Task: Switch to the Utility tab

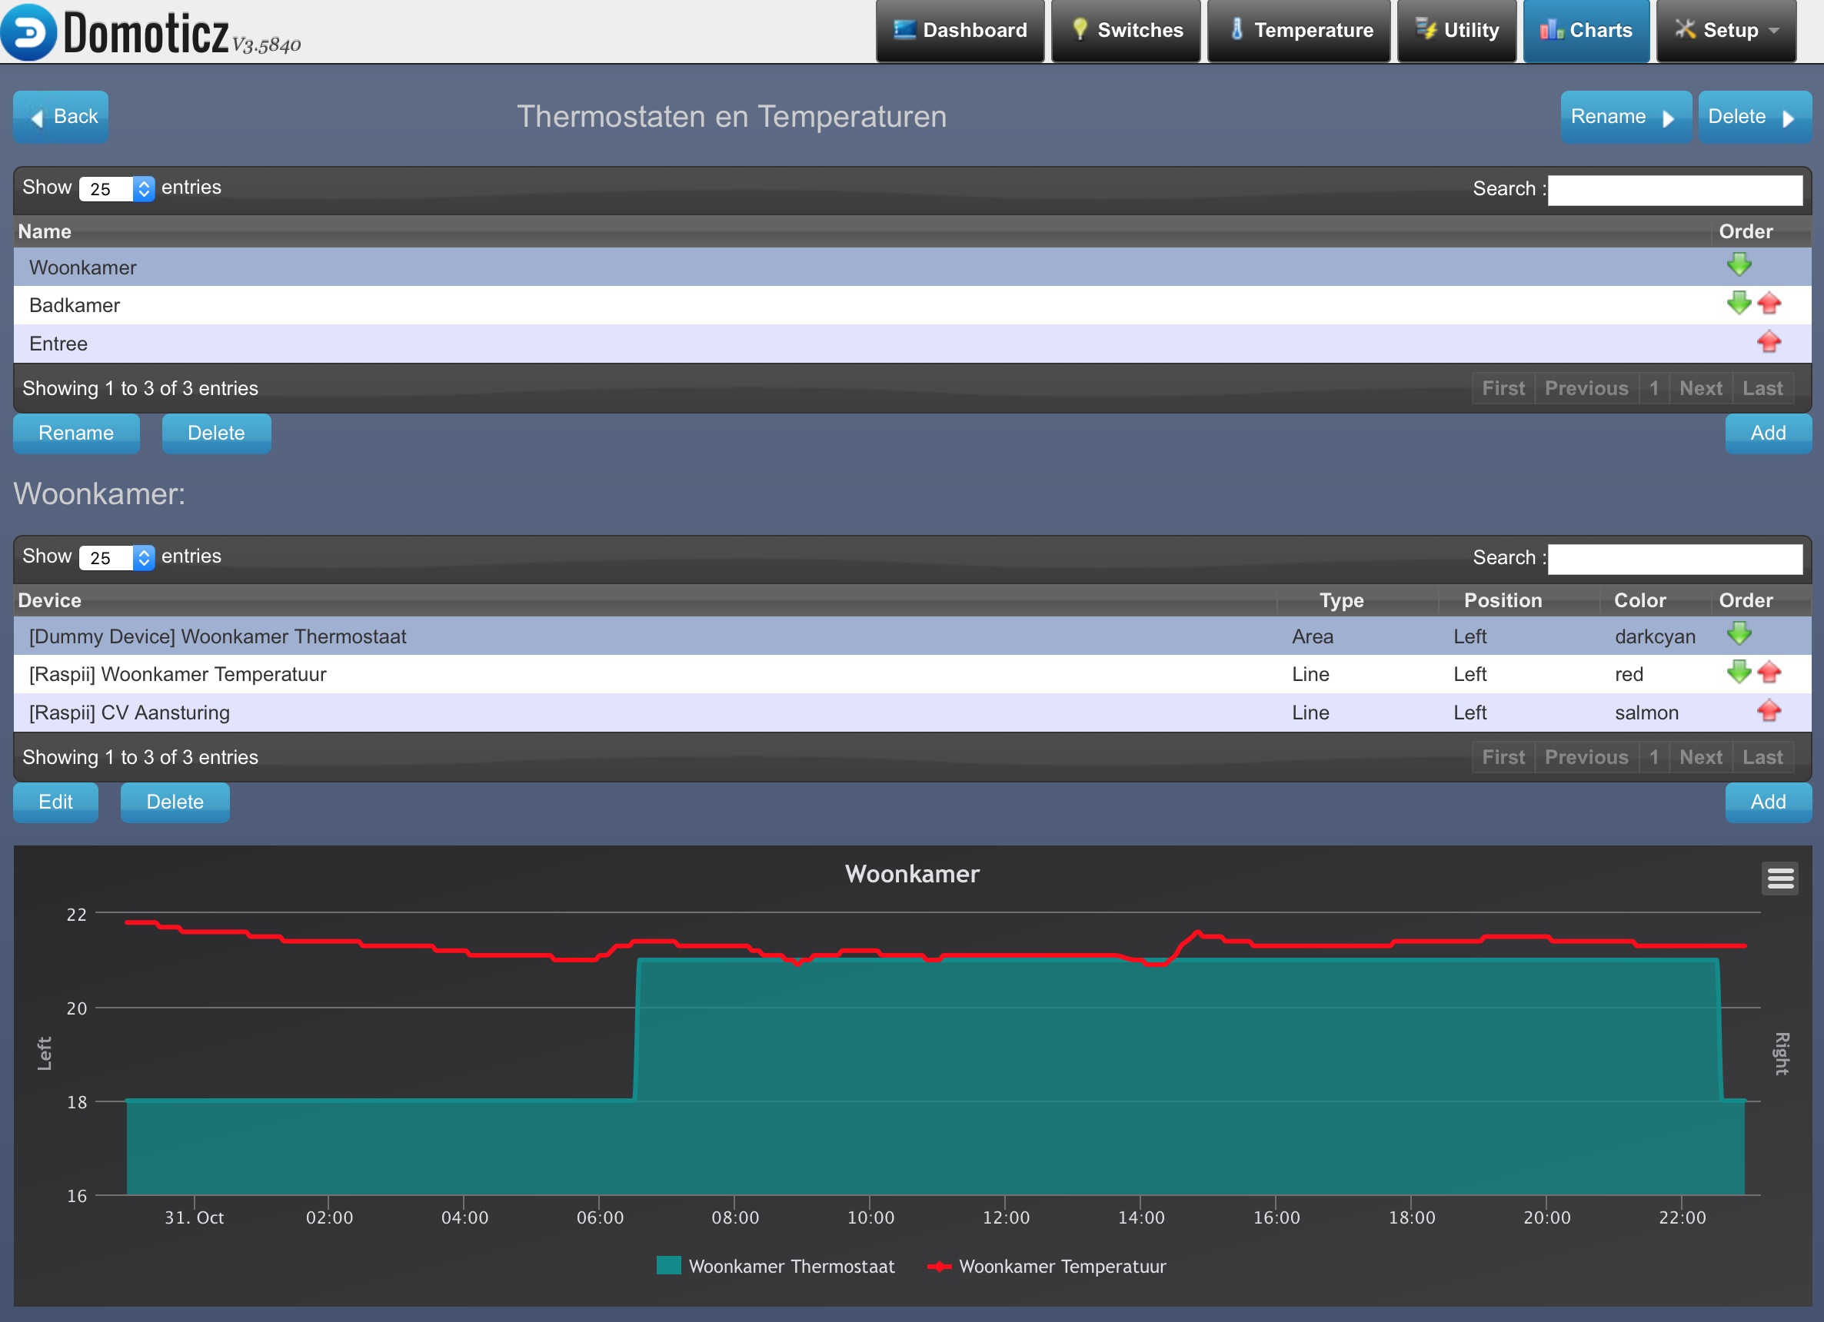Action: tap(1456, 31)
